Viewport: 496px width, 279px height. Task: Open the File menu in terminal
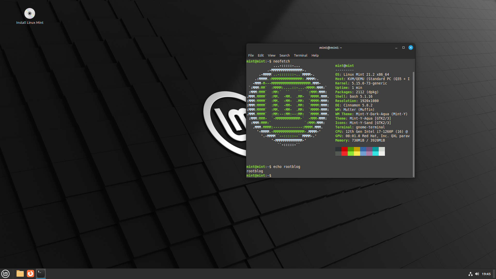[x=251, y=55]
